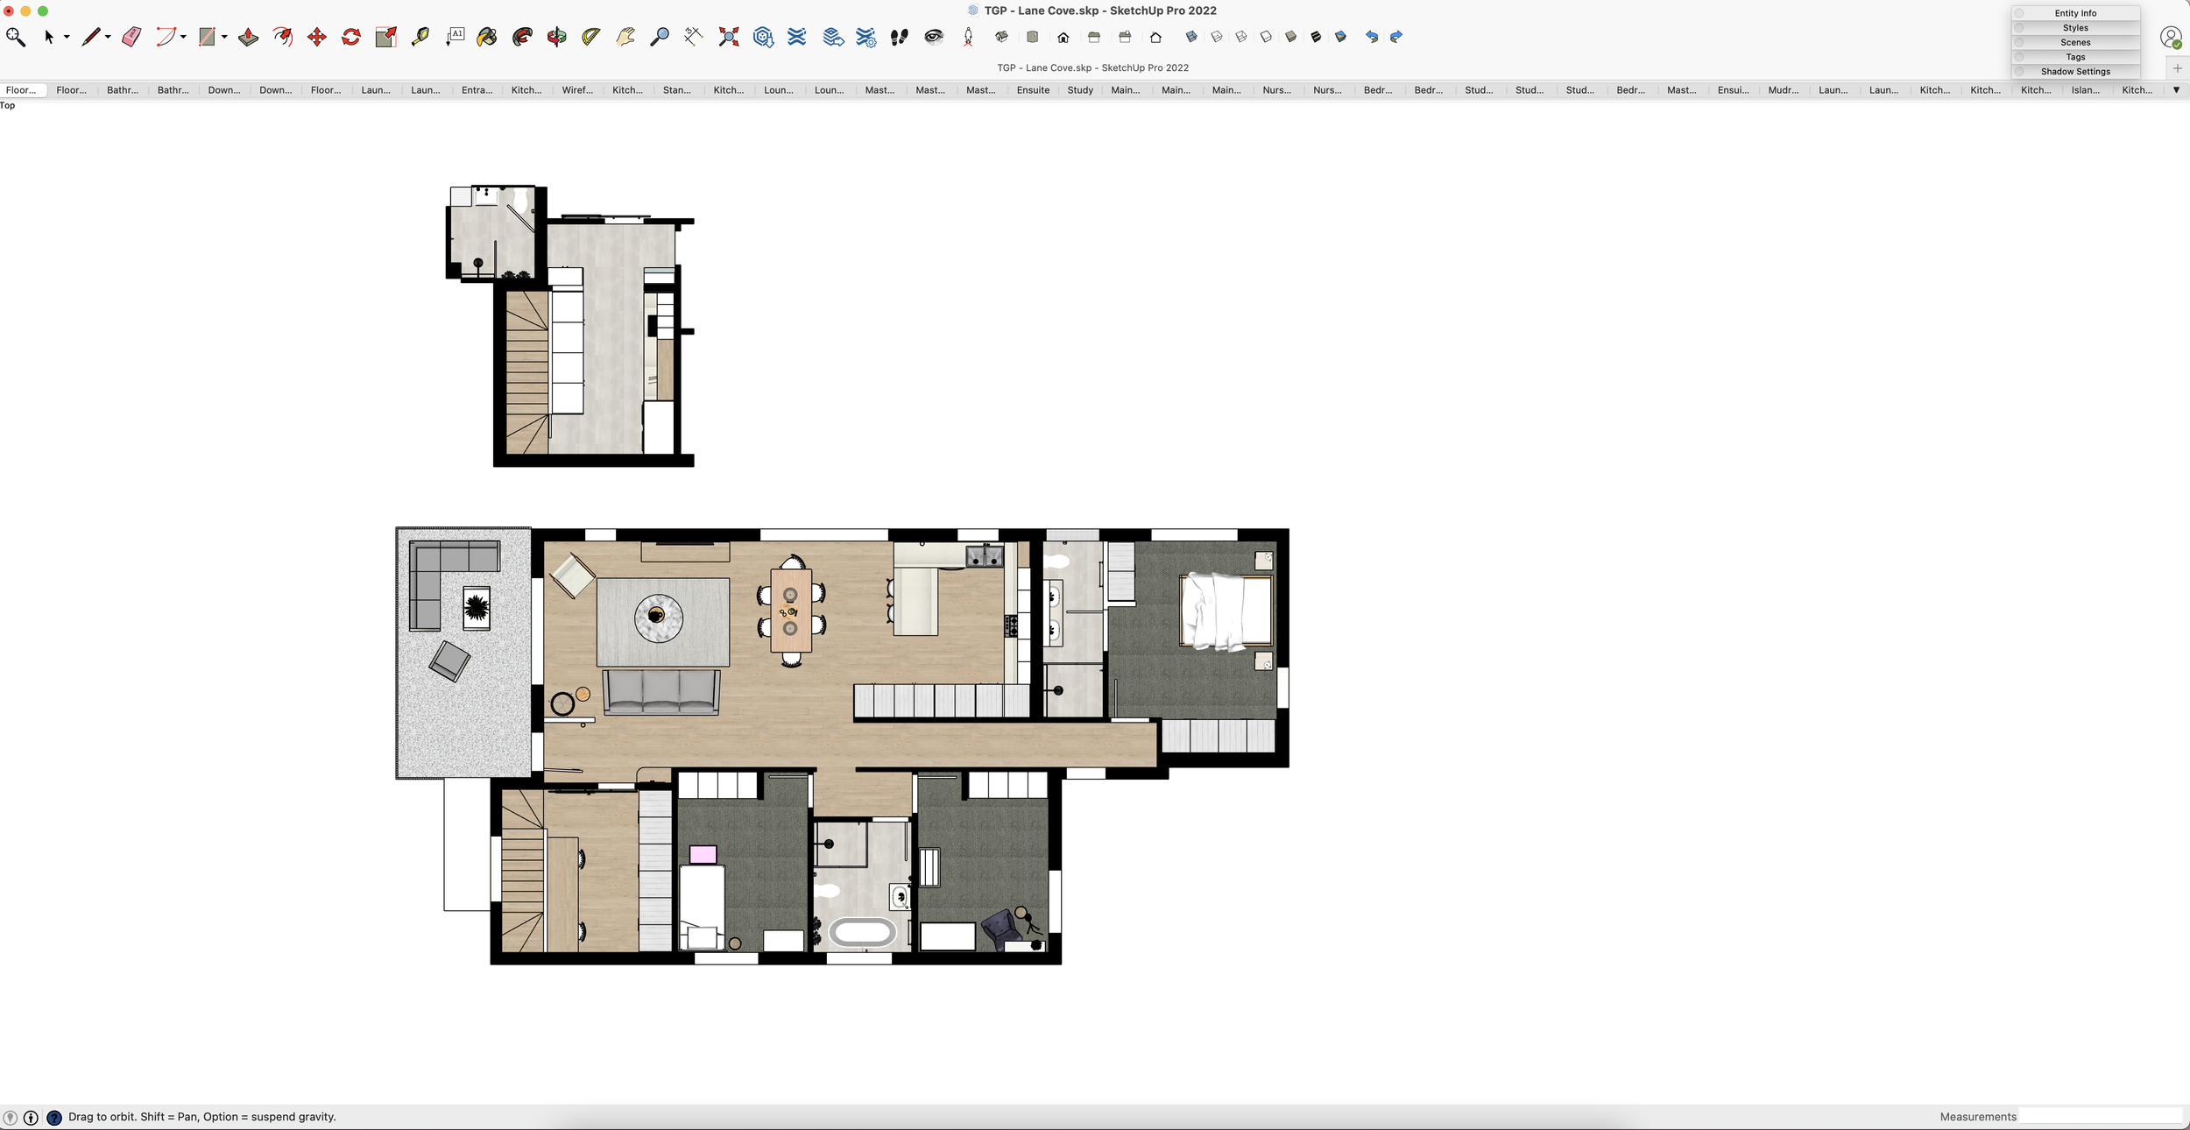Click the Rotate tool icon

(351, 37)
